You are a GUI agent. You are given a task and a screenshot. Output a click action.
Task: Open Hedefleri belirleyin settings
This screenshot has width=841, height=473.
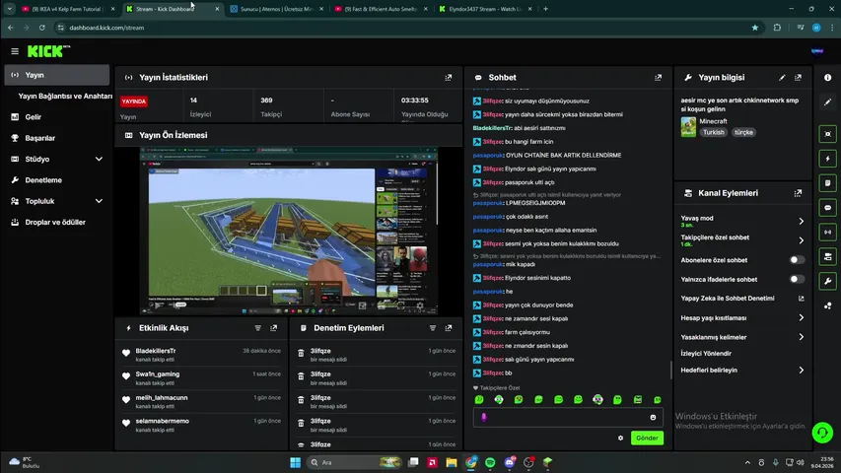[x=742, y=371]
